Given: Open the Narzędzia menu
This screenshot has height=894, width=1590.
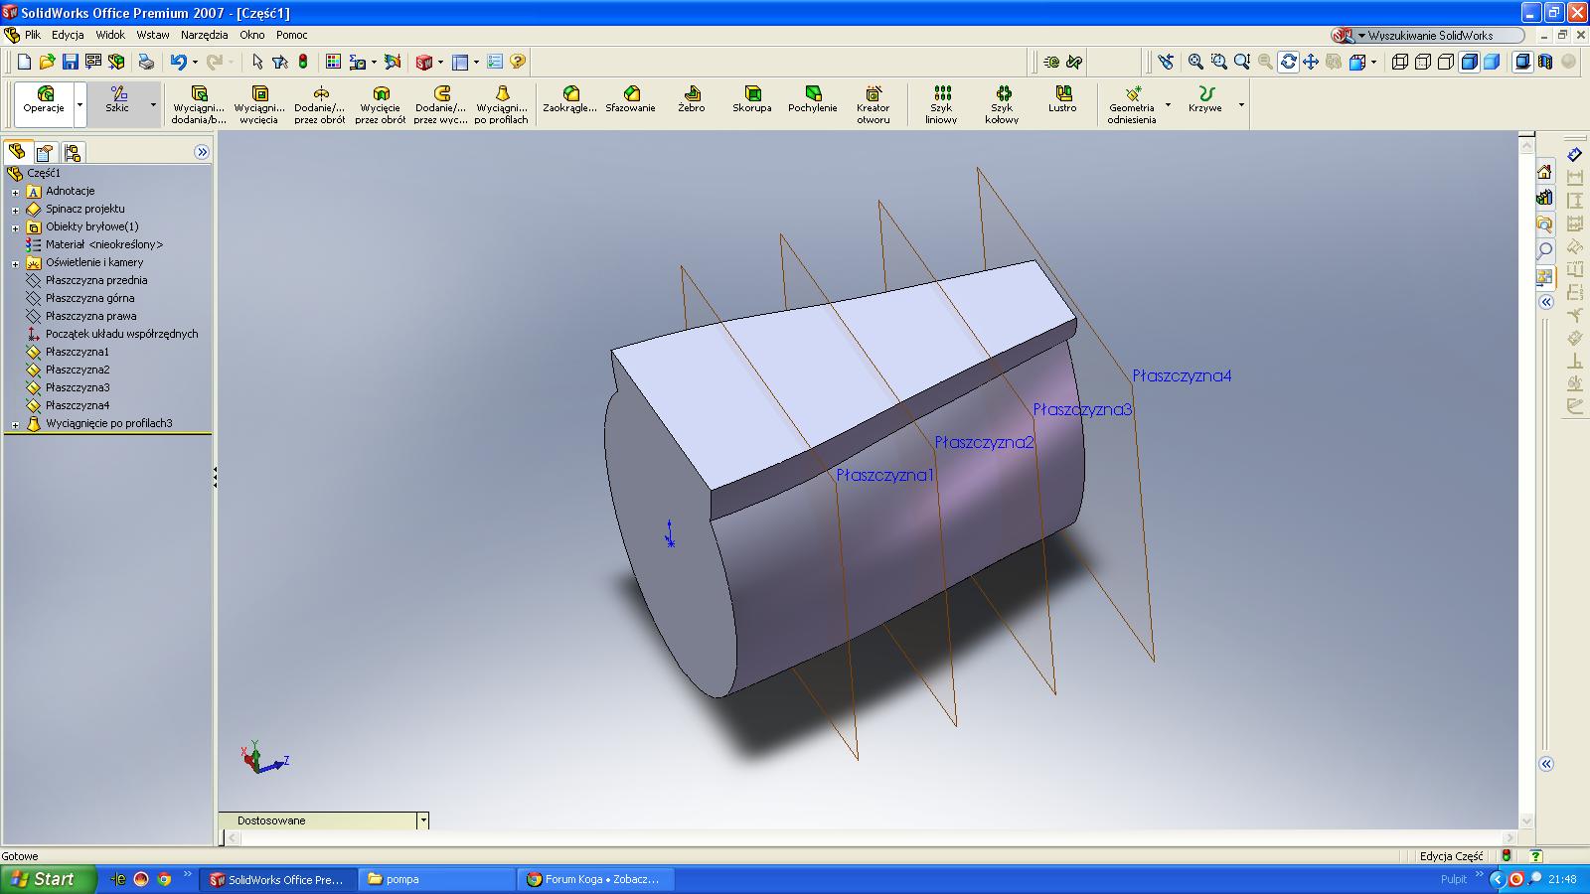Looking at the screenshot, I should click(x=204, y=35).
